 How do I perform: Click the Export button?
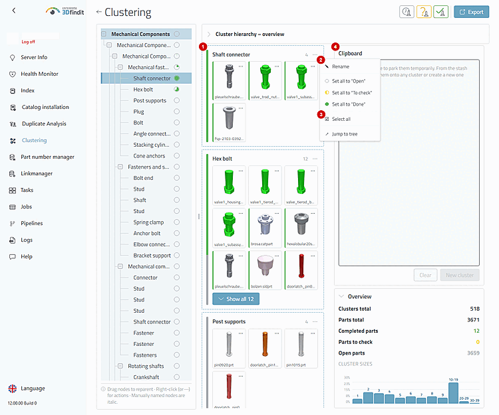point(471,12)
